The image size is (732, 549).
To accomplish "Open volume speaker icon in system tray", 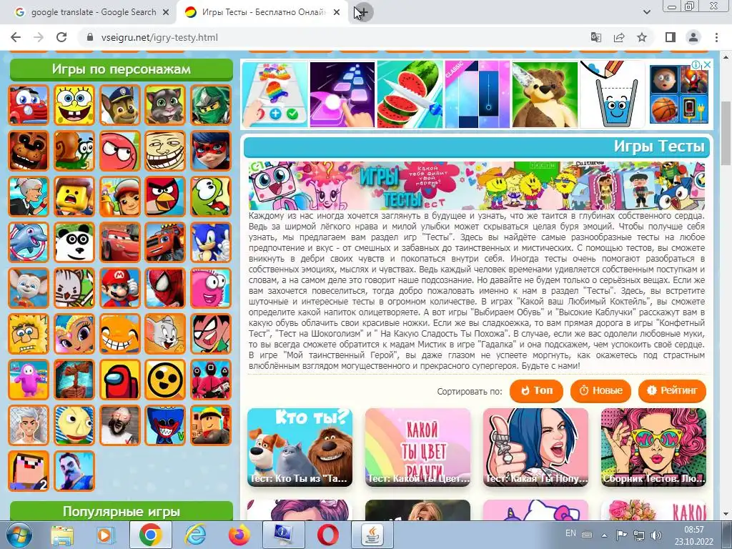I will pyautogui.click(x=656, y=535).
